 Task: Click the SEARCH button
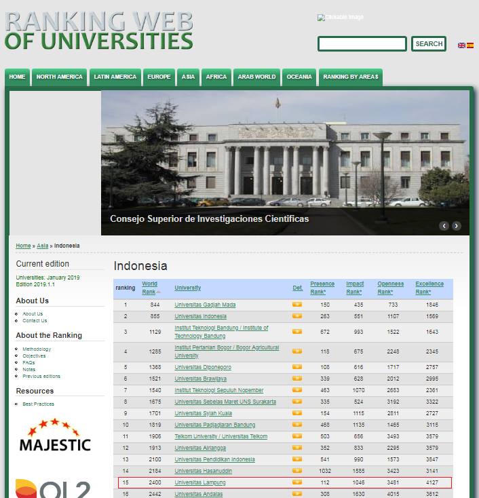pyautogui.click(x=429, y=44)
